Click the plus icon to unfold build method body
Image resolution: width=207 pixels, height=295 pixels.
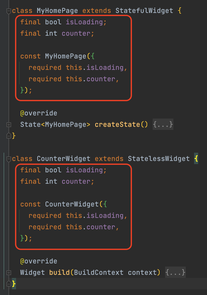(x=9, y=272)
